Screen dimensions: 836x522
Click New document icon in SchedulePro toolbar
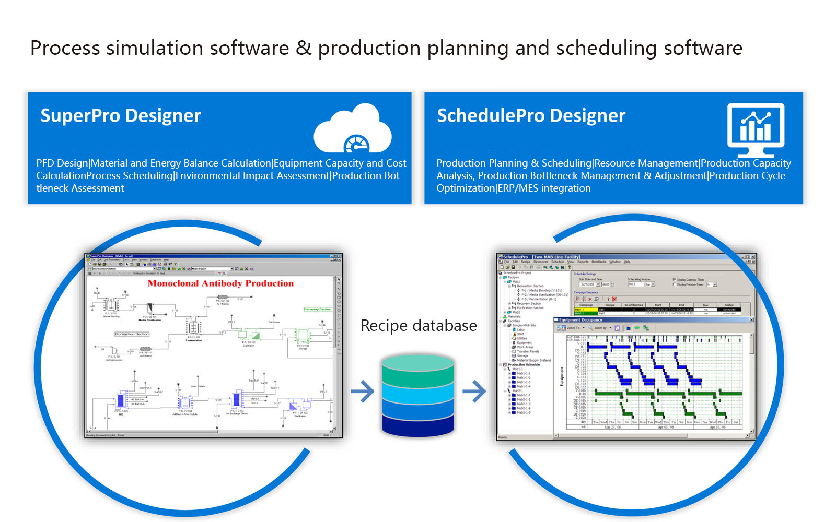tap(502, 267)
